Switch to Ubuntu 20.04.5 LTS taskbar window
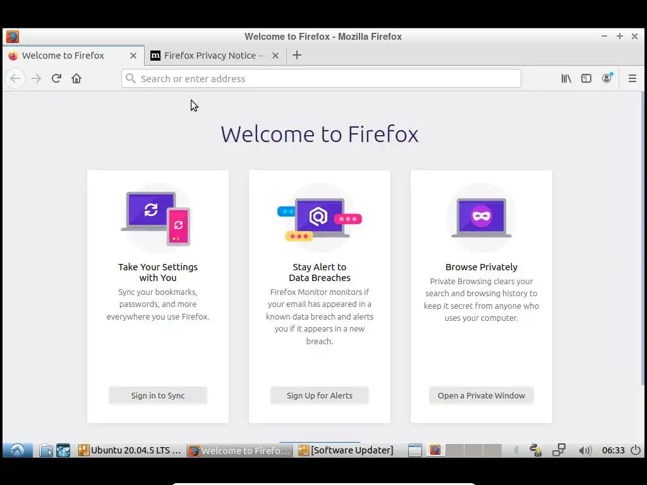This screenshot has height=485, width=647. pyautogui.click(x=130, y=450)
